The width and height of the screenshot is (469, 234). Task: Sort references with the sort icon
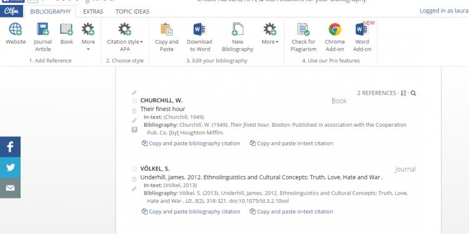(403, 93)
